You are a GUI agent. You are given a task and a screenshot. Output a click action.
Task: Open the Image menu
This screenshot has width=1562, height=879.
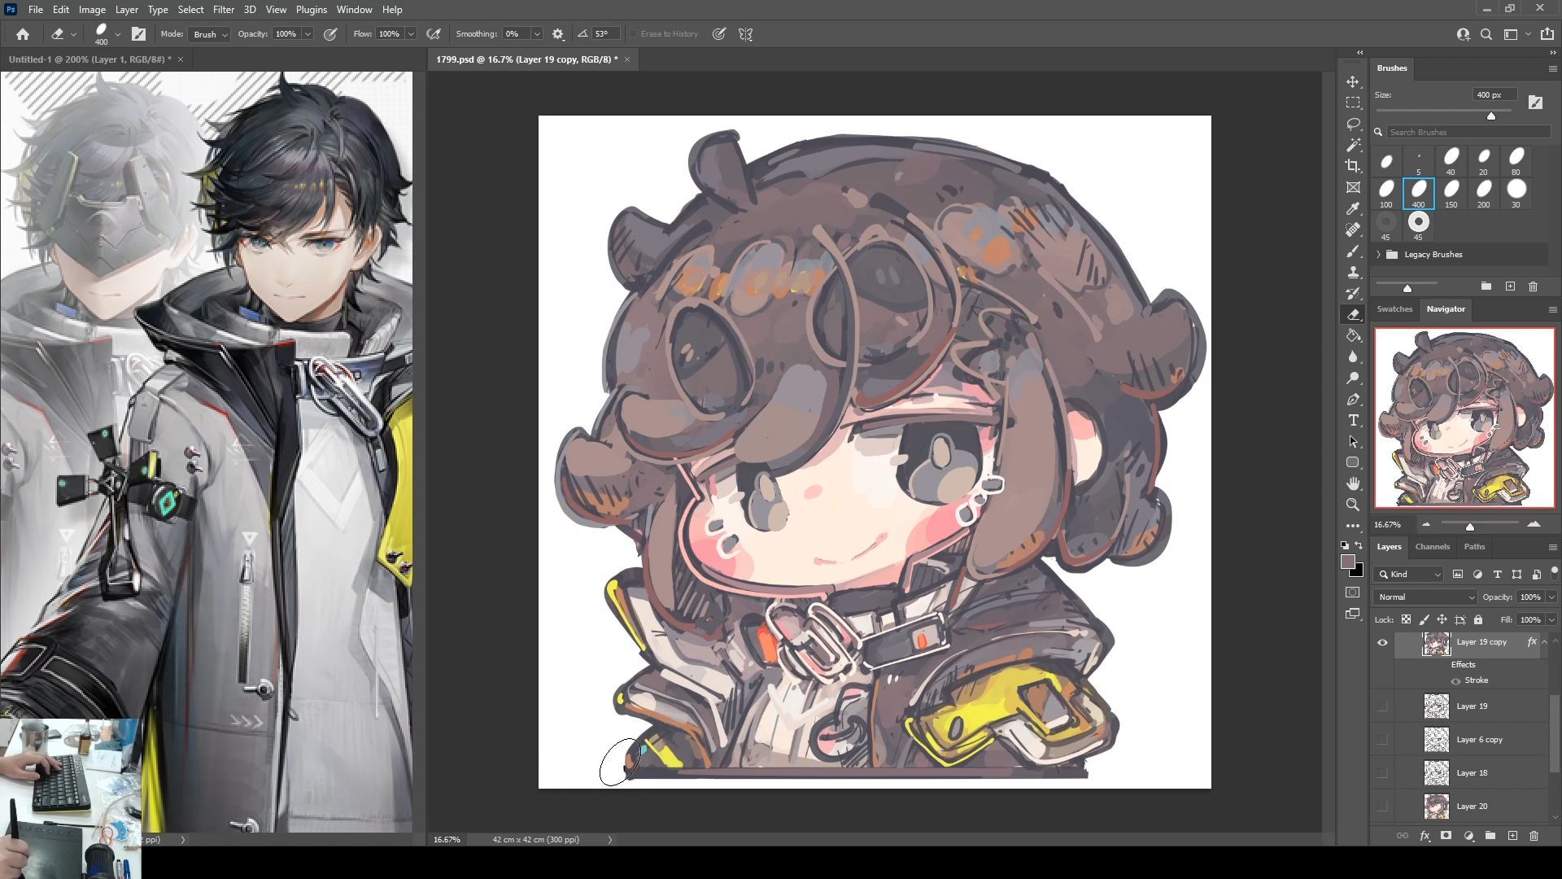(92, 10)
